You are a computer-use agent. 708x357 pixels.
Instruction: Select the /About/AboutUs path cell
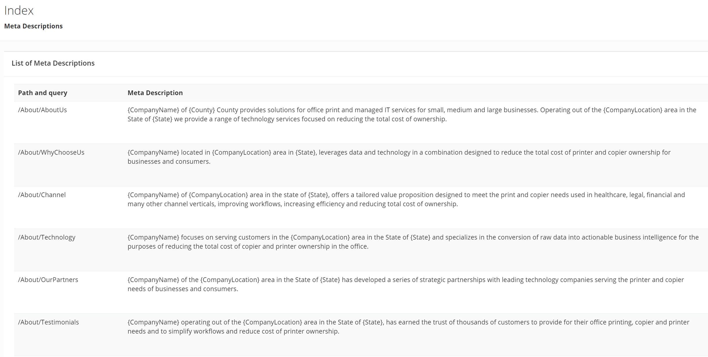tap(43, 110)
